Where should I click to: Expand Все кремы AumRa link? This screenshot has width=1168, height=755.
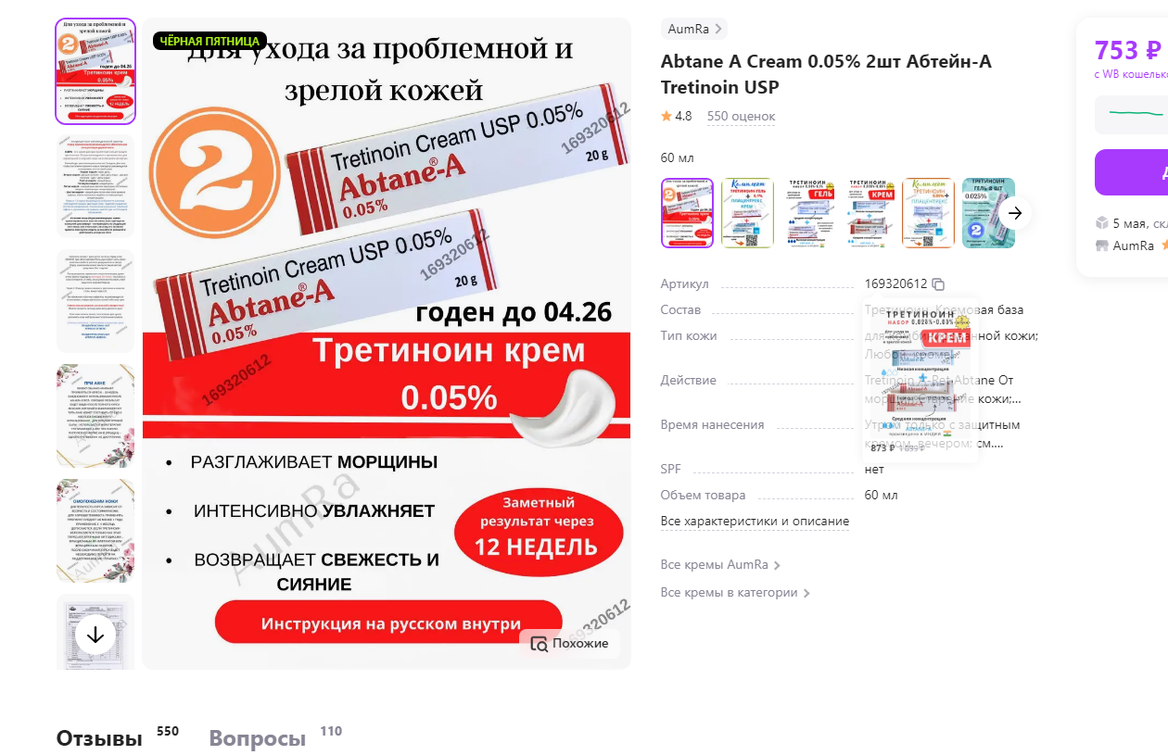(x=720, y=565)
